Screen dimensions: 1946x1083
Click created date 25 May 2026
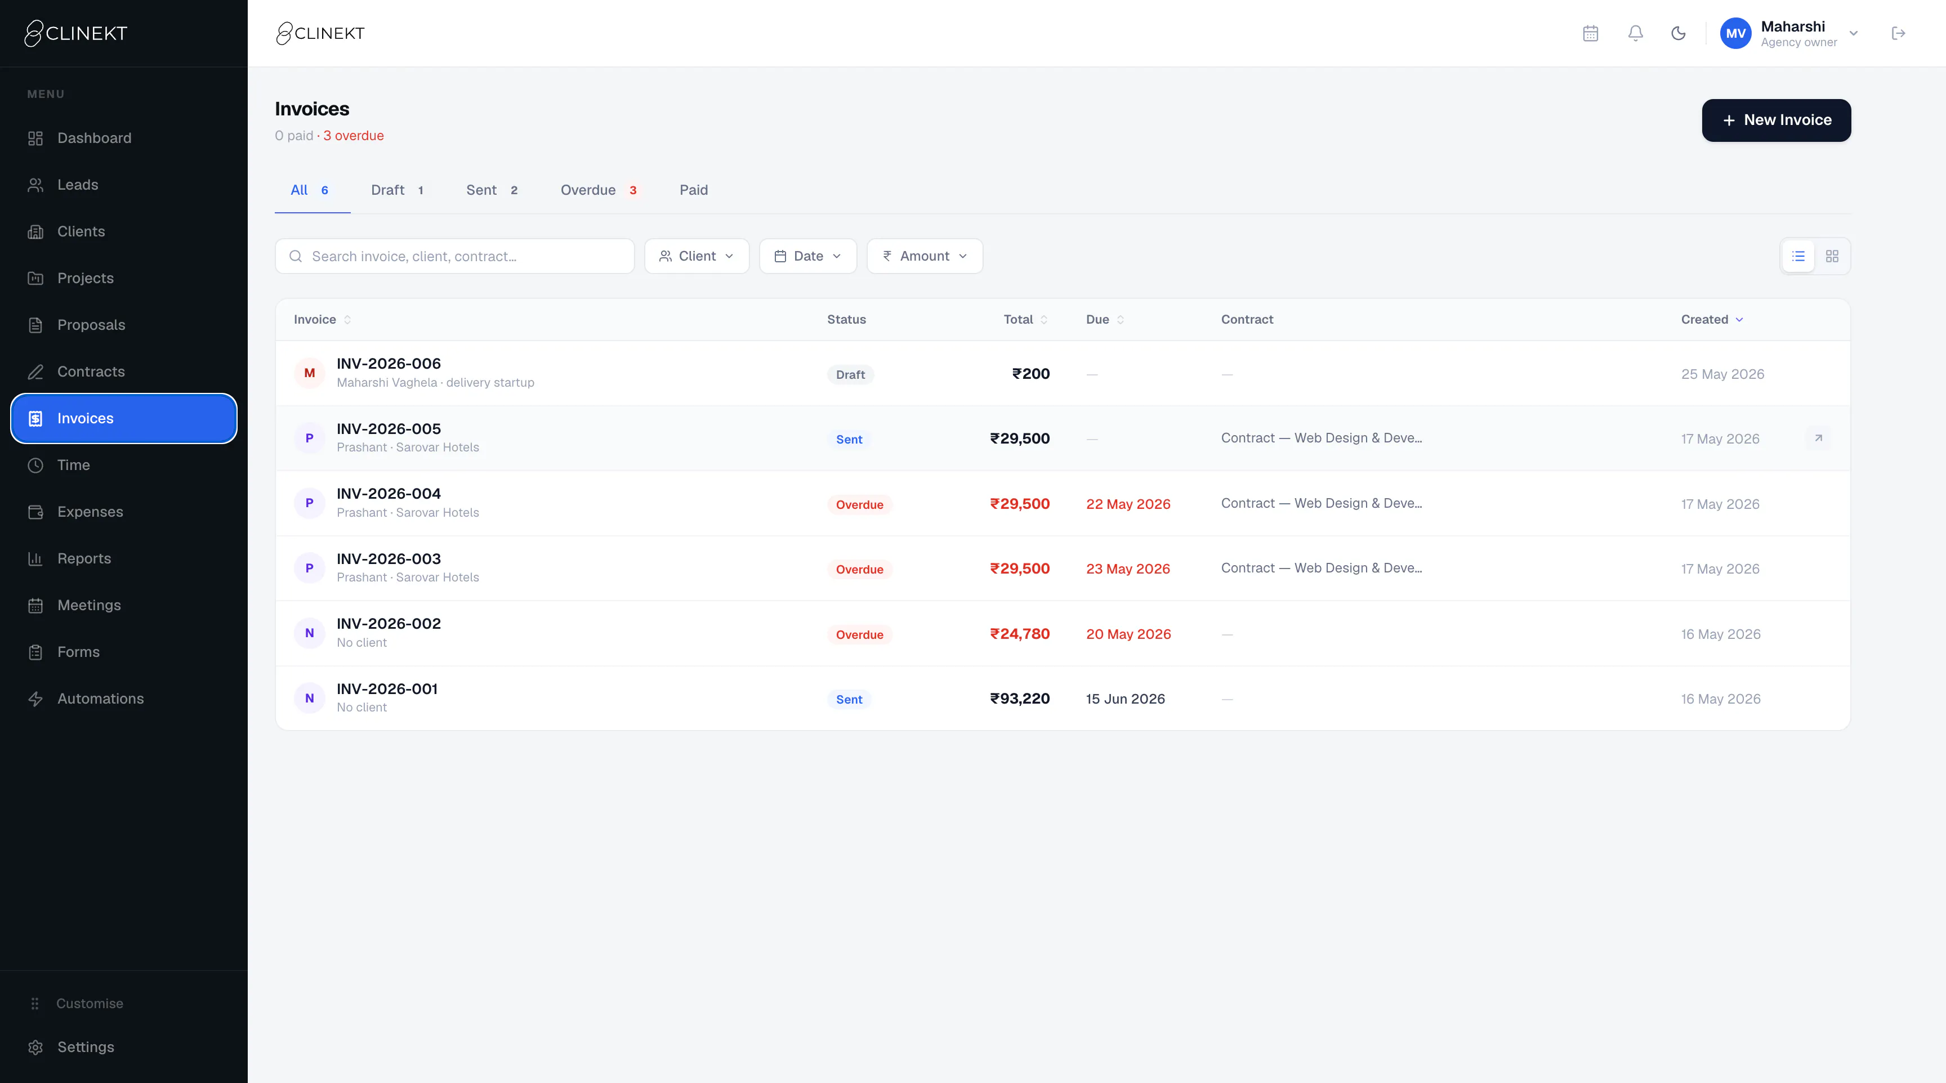coord(1722,374)
